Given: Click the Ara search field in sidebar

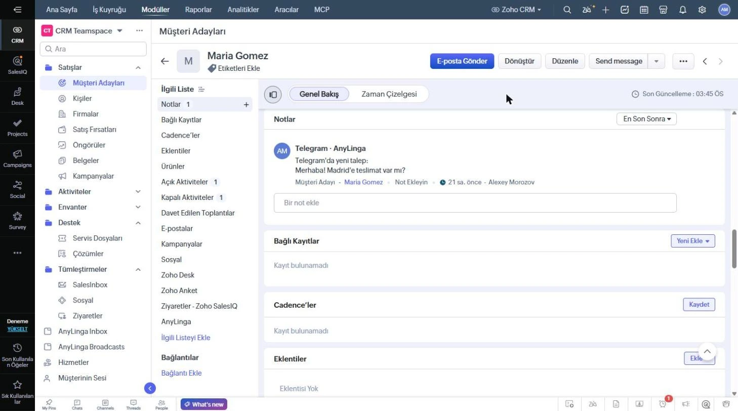Looking at the screenshot, I should tap(93, 49).
